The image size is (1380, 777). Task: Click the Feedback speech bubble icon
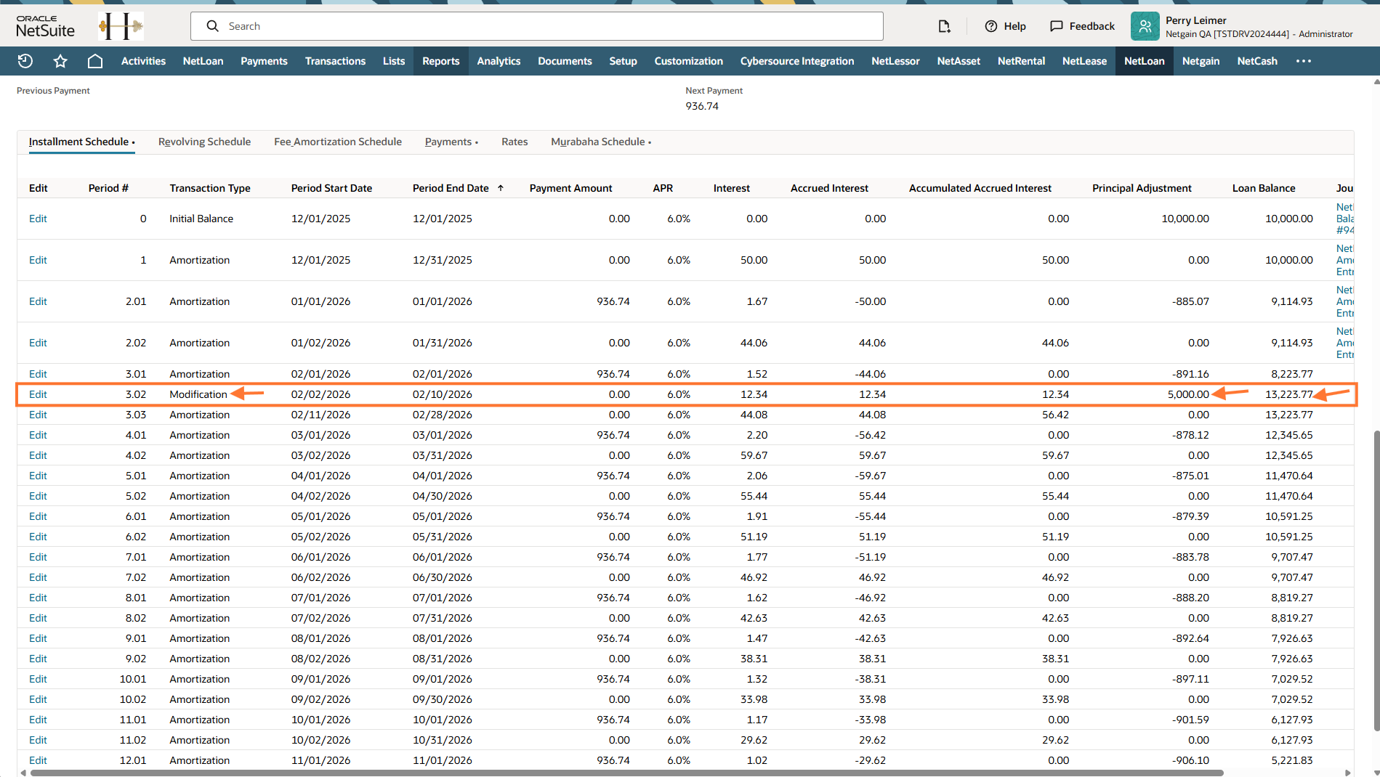coord(1057,26)
